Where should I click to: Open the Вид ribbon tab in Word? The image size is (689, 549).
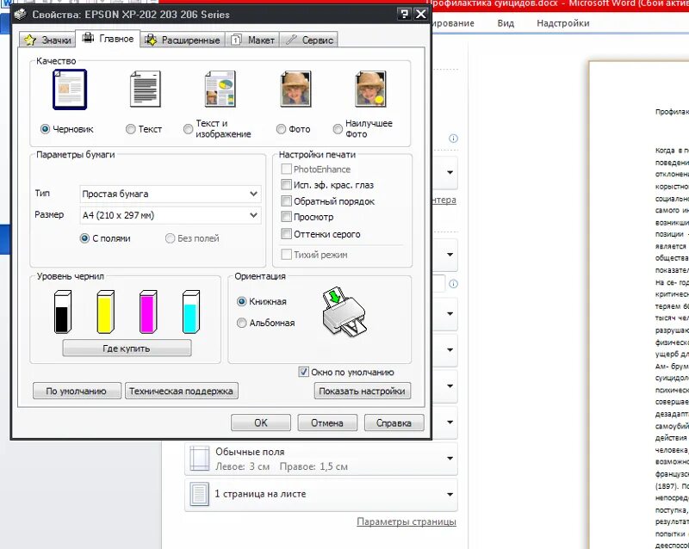506,23
